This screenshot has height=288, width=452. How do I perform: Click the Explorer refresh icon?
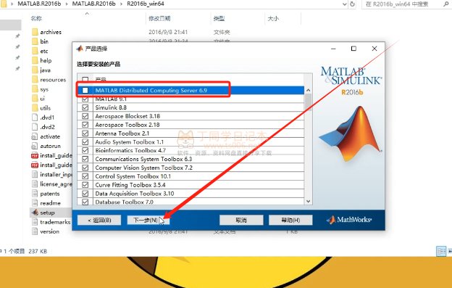(x=352, y=4)
